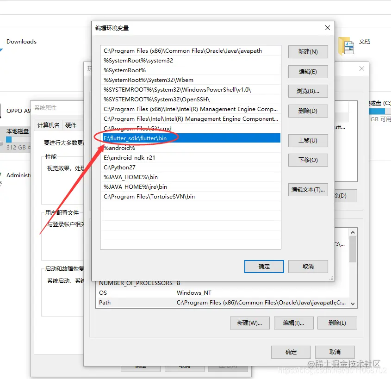Confirm edit dialog with 确定
Viewport: 391px width, 379px height.
pyautogui.click(x=264, y=267)
